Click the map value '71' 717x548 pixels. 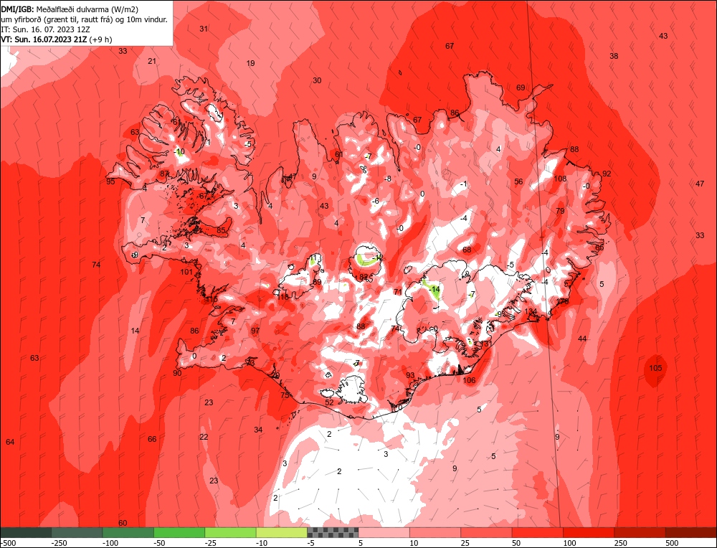click(x=398, y=292)
